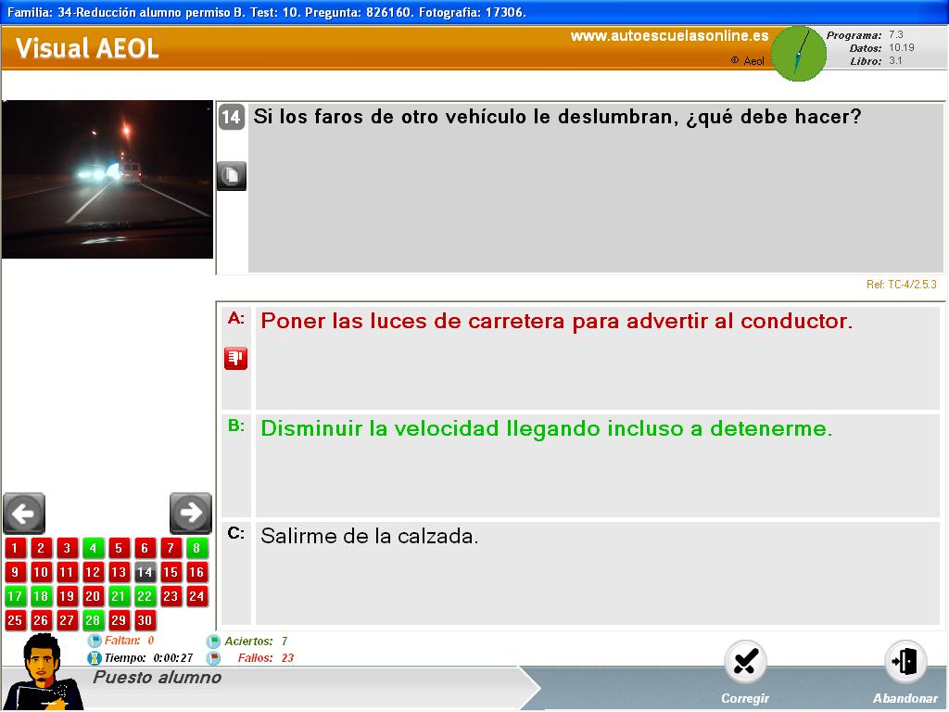The height and width of the screenshot is (712, 949).
Task: Go to previous question with left arrow
Action: (24, 513)
